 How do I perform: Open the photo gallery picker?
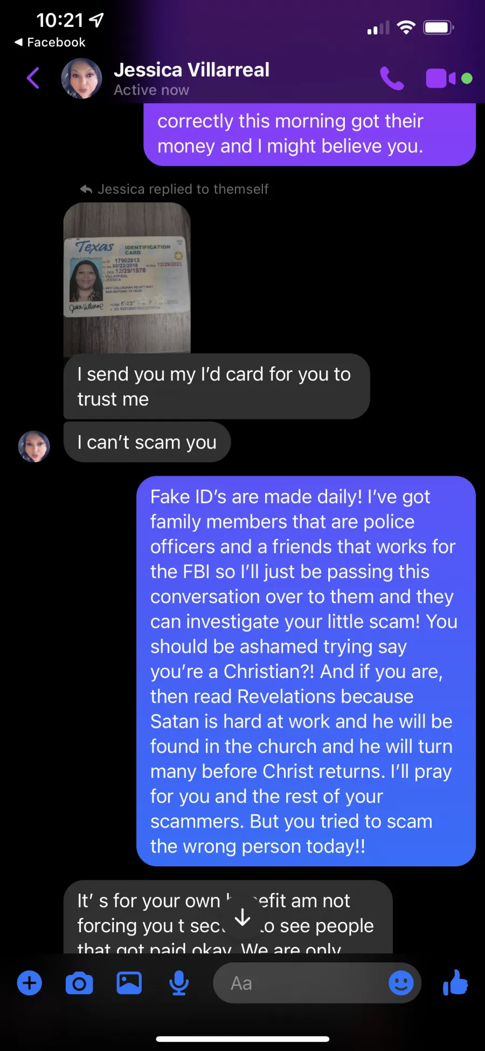coord(129,983)
